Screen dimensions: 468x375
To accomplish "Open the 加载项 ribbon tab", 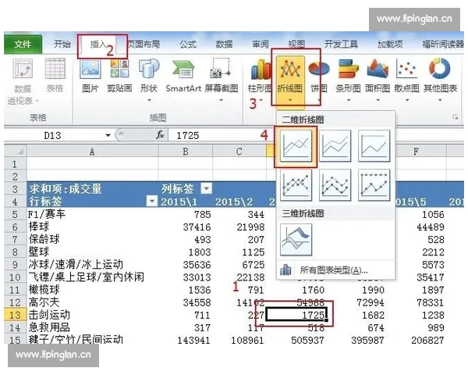I will coord(390,45).
